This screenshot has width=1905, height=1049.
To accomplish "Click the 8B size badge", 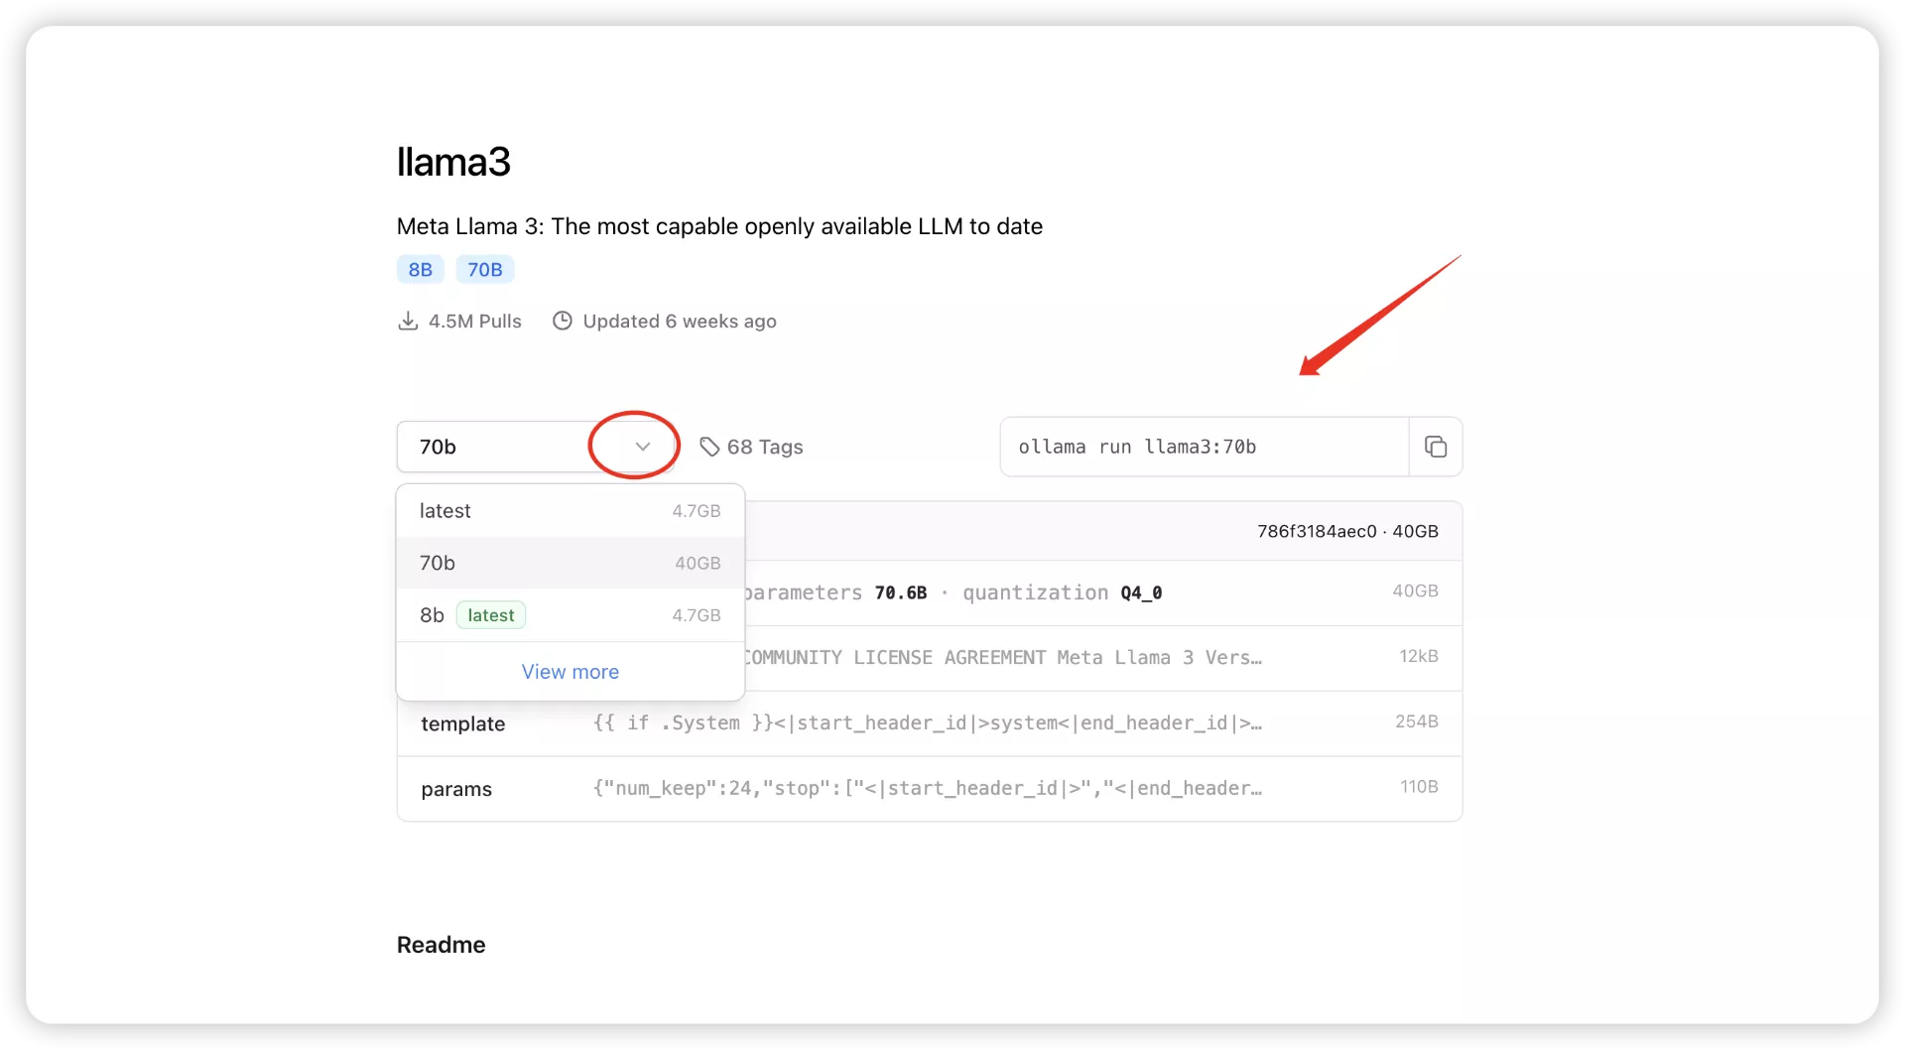I will click(421, 269).
